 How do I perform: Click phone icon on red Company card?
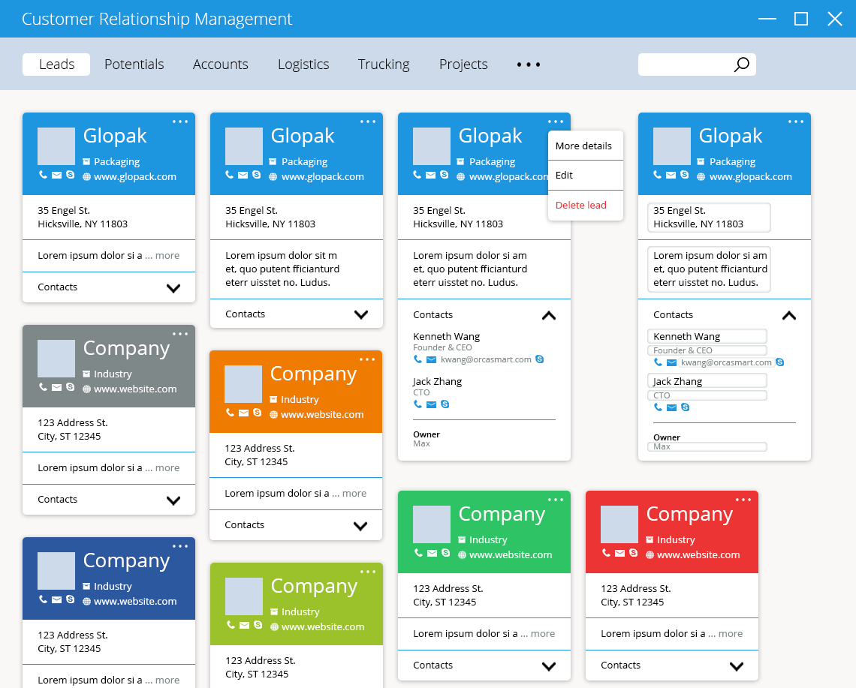606,553
